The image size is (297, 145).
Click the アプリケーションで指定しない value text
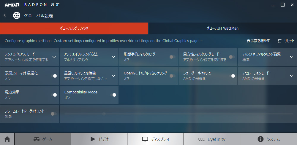86,79
